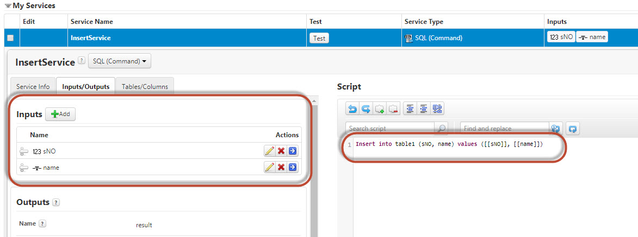
Task: Click the redo icon in Script toolbar
Action: 366,109
